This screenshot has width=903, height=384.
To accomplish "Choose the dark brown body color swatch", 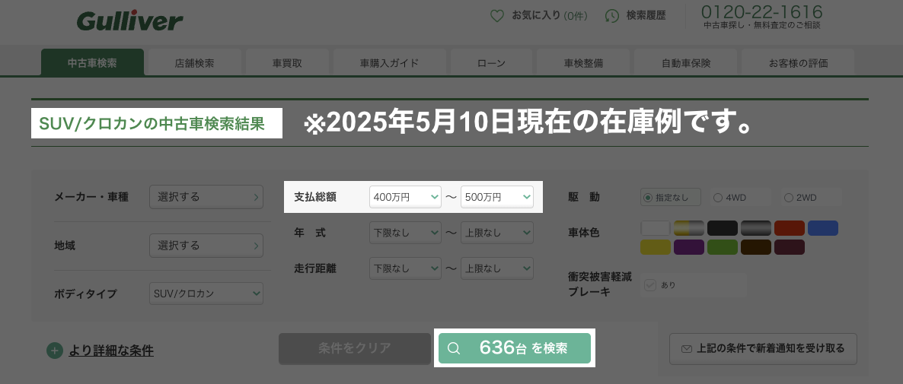I will (755, 247).
